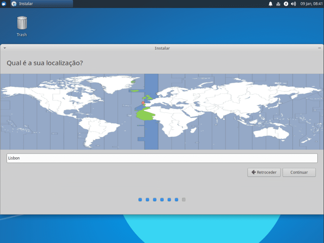Image resolution: width=324 pixels, height=243 pixels.
Task: Open the power manager tray icon
Action: tap(286, 4)
